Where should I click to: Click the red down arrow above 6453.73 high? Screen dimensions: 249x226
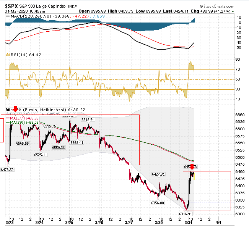[x=192, y=167]
